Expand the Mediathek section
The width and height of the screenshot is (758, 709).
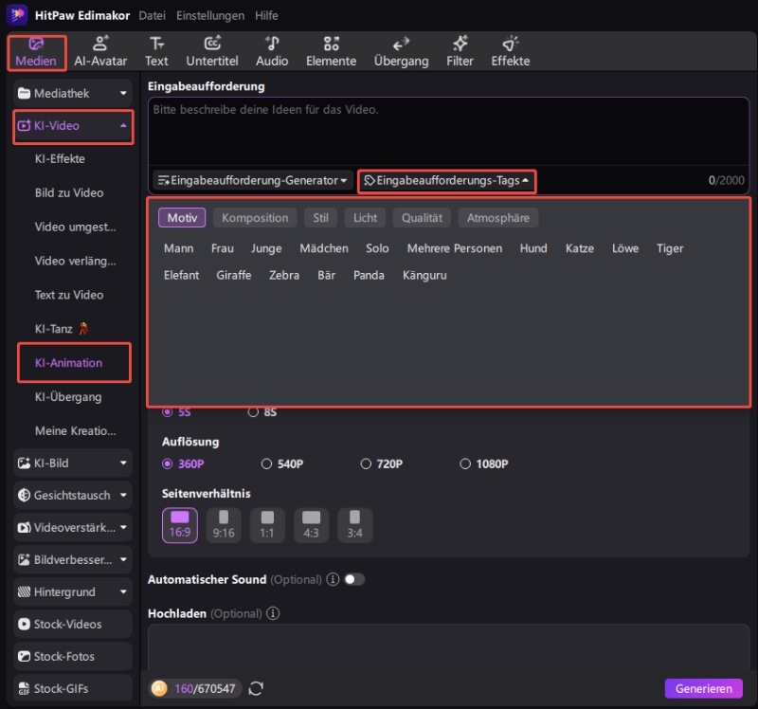pyautogui.click(x=72, y=93)
